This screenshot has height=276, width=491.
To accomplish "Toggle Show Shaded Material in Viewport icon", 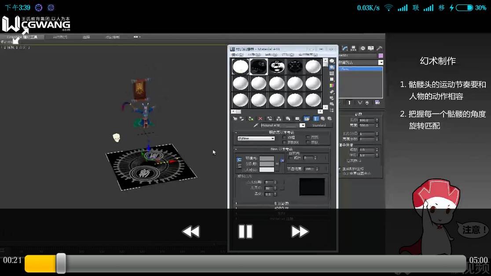I will 307,119.
